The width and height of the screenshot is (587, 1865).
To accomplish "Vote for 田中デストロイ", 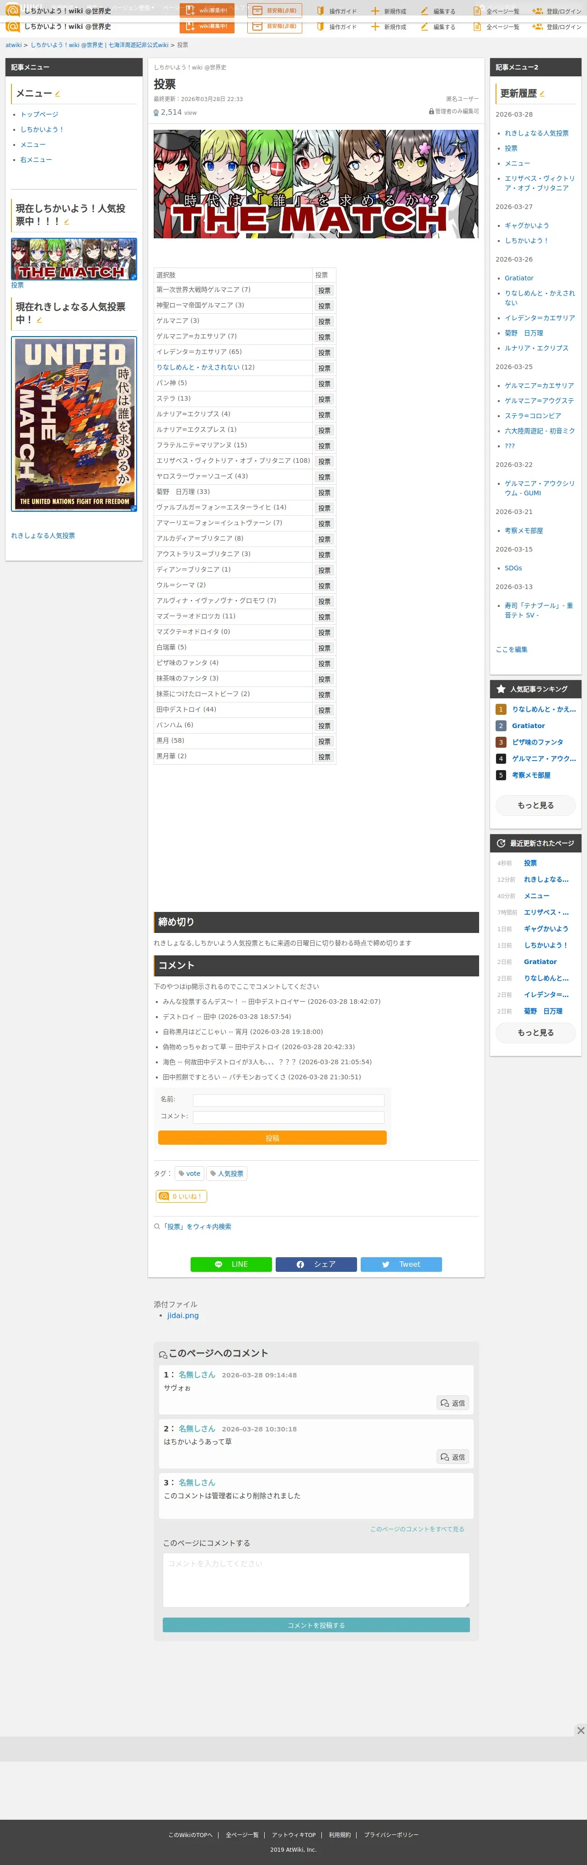I will 324,710.
